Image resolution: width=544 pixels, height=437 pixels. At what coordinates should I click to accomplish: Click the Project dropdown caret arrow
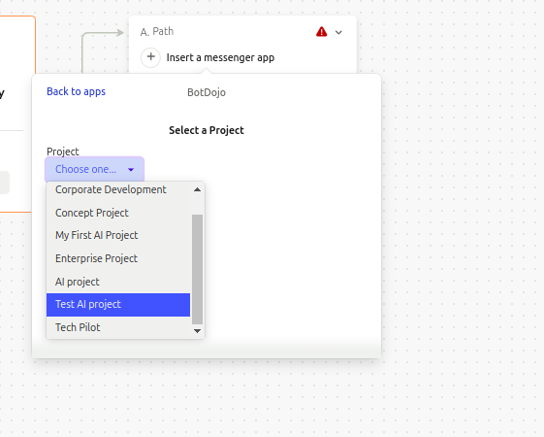coord(131,170)
